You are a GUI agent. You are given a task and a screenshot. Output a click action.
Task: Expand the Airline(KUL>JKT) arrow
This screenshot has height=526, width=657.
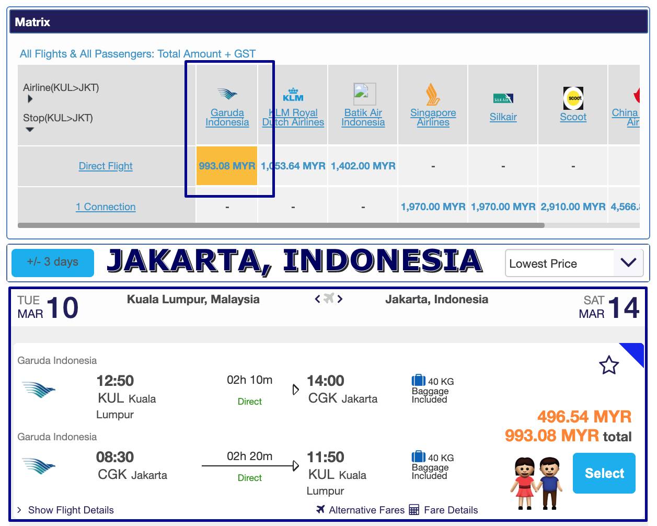point(30,99)
